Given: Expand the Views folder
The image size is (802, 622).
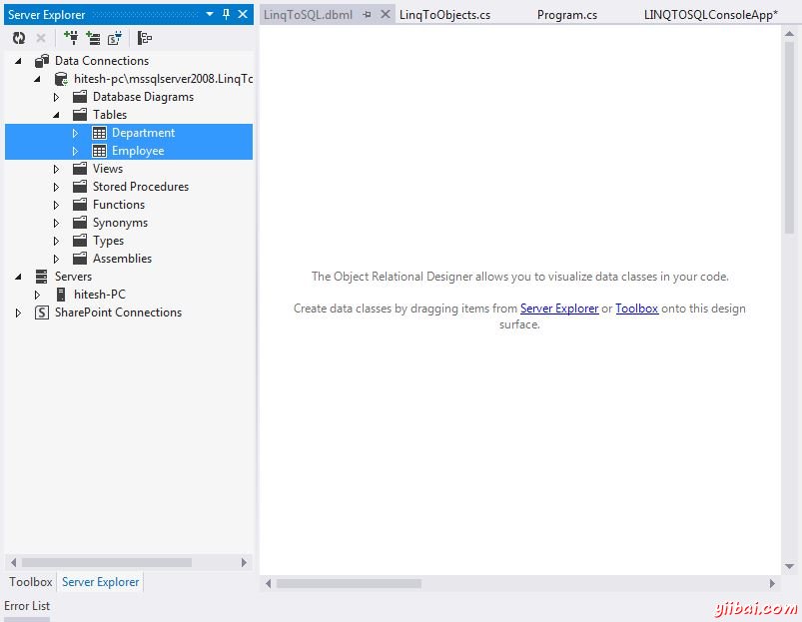Looking at the screenshot, I should point(57,169).
